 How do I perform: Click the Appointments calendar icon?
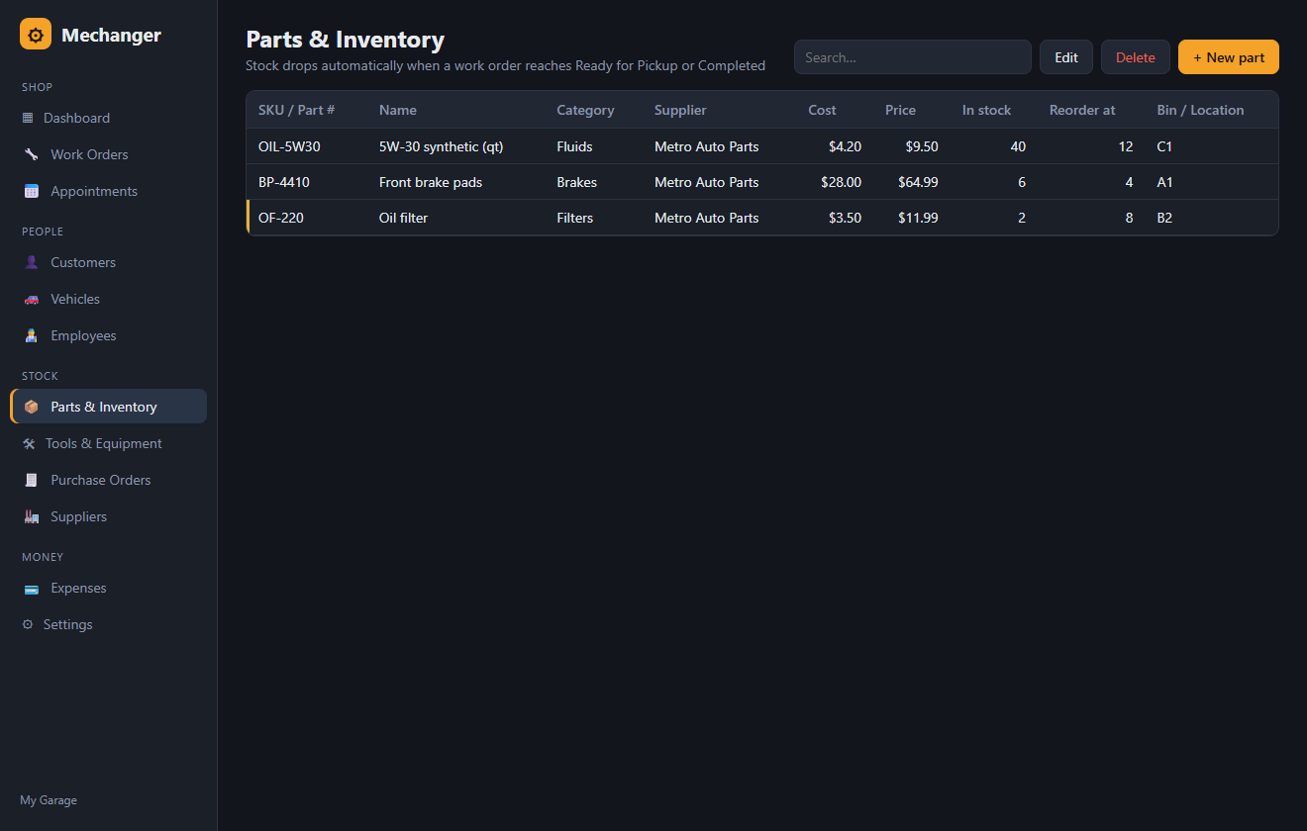[x=31, y=191]
